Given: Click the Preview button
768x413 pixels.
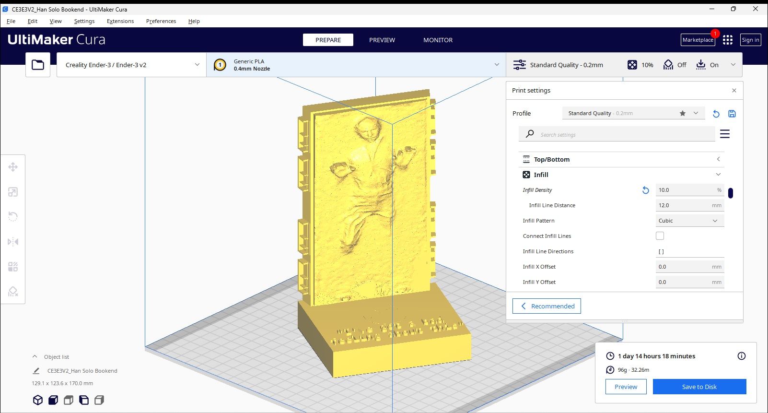Looking at the screenshot, I should click(x=626, y=387).
